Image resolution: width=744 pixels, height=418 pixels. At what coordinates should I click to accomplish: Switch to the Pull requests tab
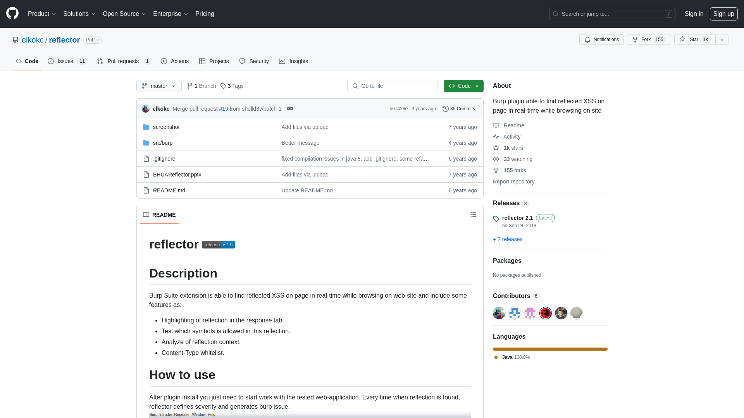(x=123, y=61)
